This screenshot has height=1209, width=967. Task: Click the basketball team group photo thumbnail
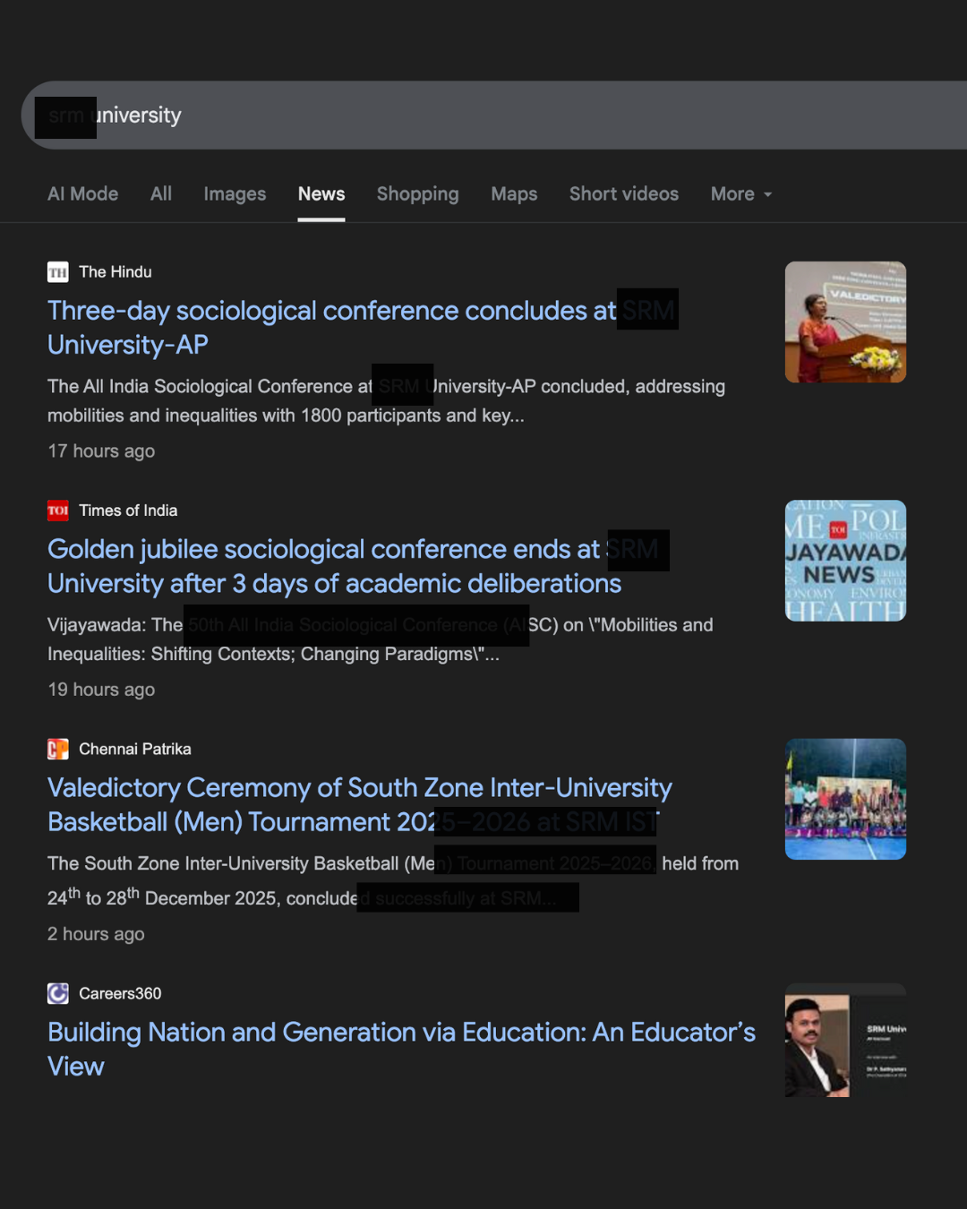845,799
